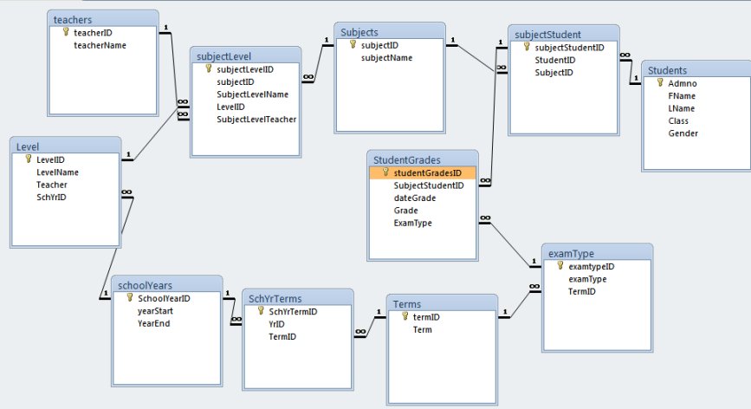Click the key icon next to termID
The height and width of the screenshot is (409, 751).
[405, 316]
